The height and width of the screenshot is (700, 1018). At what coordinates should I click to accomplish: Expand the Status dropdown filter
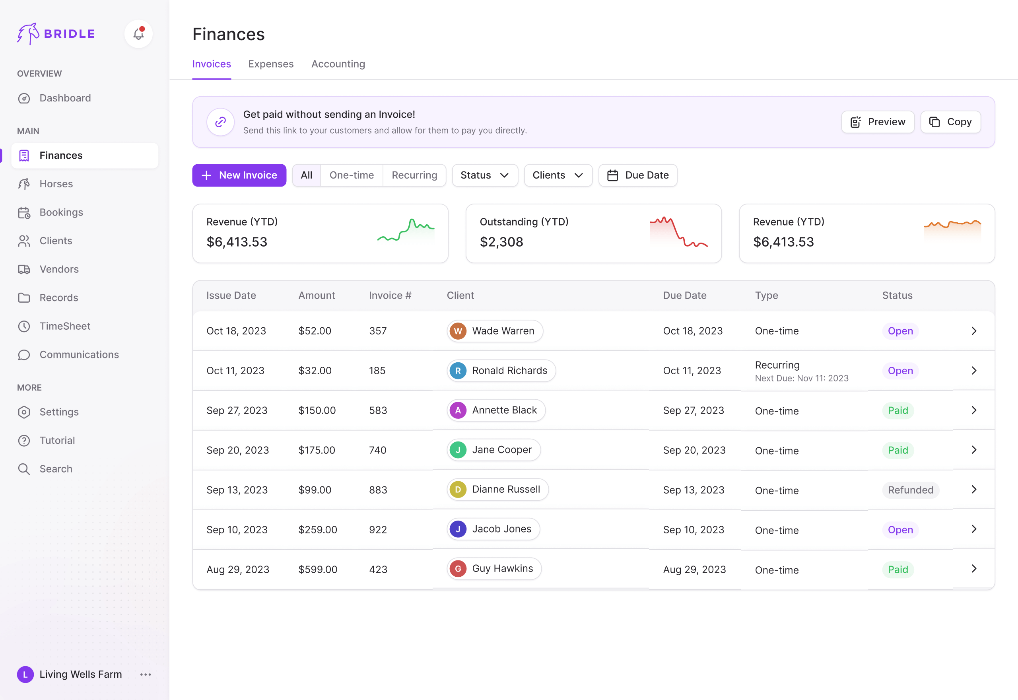coord(484,175)
